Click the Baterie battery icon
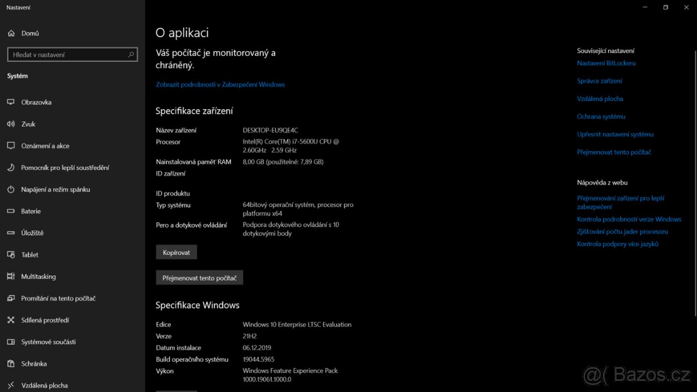The width and height of the screenshot is (697, 392). 12,211
